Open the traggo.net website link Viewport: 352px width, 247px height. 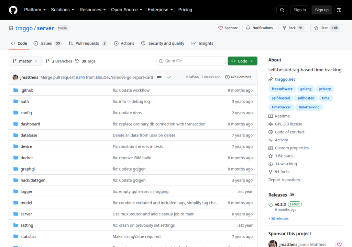click(x=285, y=79)
